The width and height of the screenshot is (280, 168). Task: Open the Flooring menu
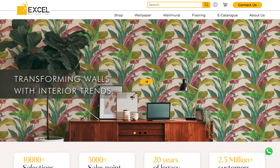point(199,15)
